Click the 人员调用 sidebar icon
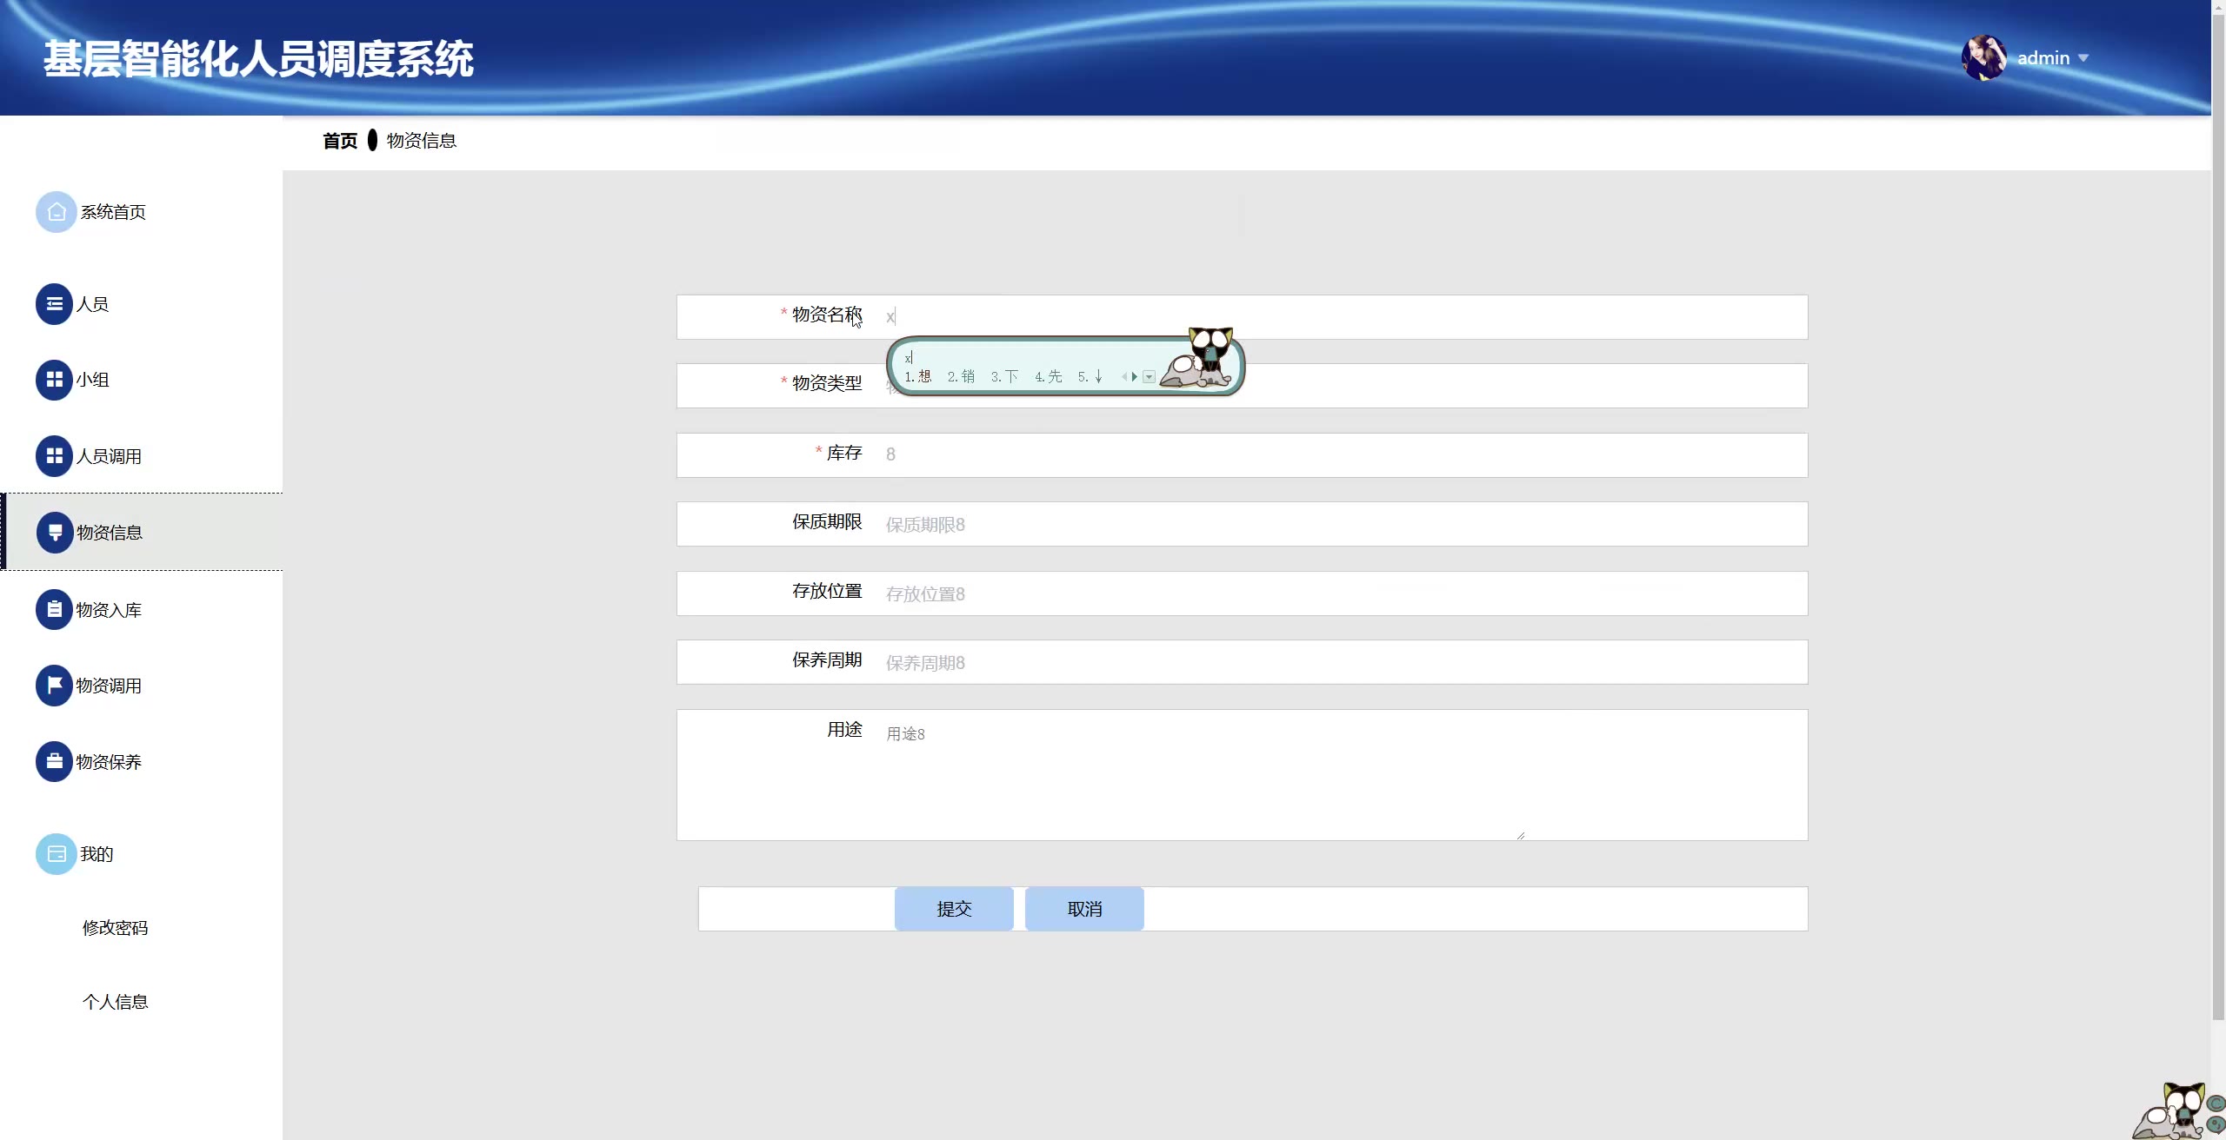Screen dimensions: 2226x1140 [54, 456]
